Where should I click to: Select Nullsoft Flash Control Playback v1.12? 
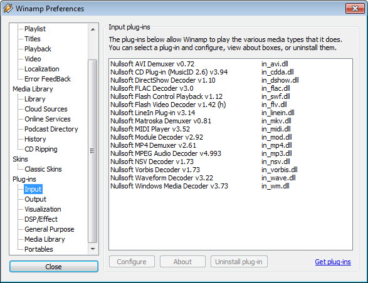166,96
